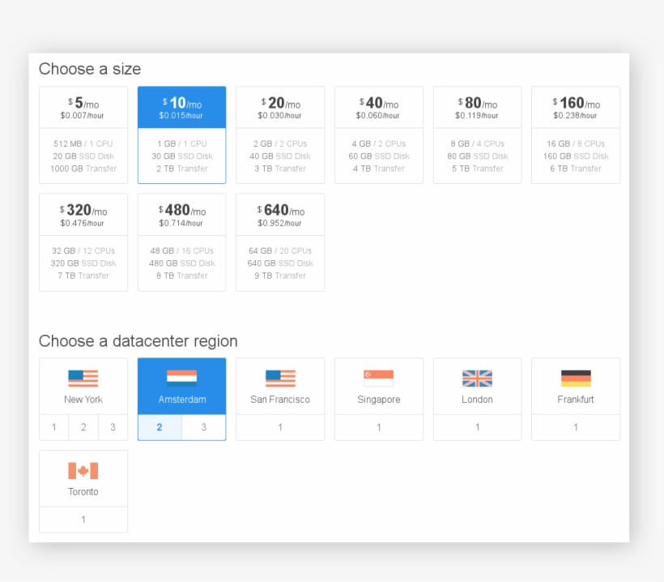
Task: Select New York datacenter number 1
Action: click(54, 427)
